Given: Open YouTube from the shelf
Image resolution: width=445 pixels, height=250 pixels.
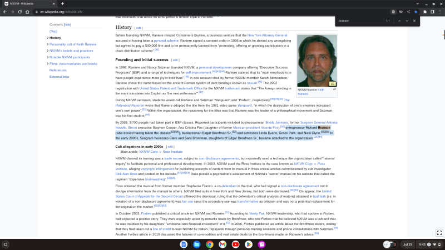Looking at the screenshot, I should point(235,244).
